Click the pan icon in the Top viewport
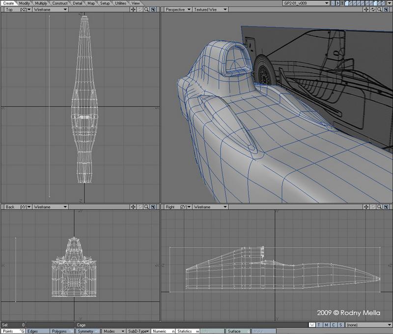 click(x=133, y=9)
